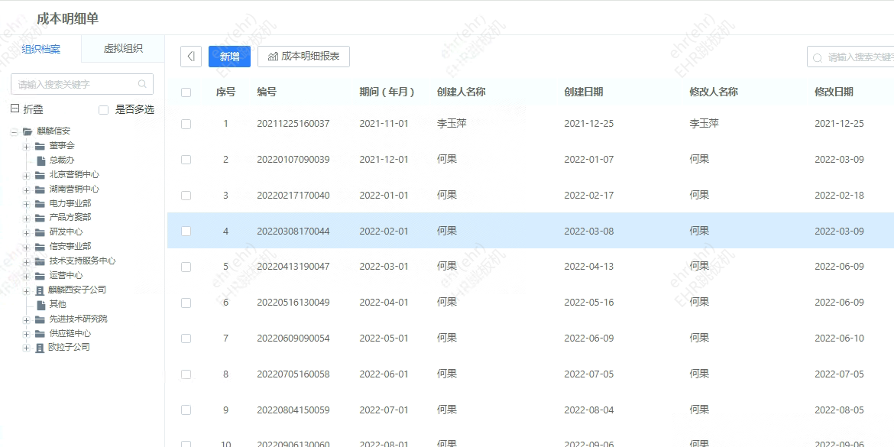Collapse the 麒麟信安 tree node

coord(15,130)
